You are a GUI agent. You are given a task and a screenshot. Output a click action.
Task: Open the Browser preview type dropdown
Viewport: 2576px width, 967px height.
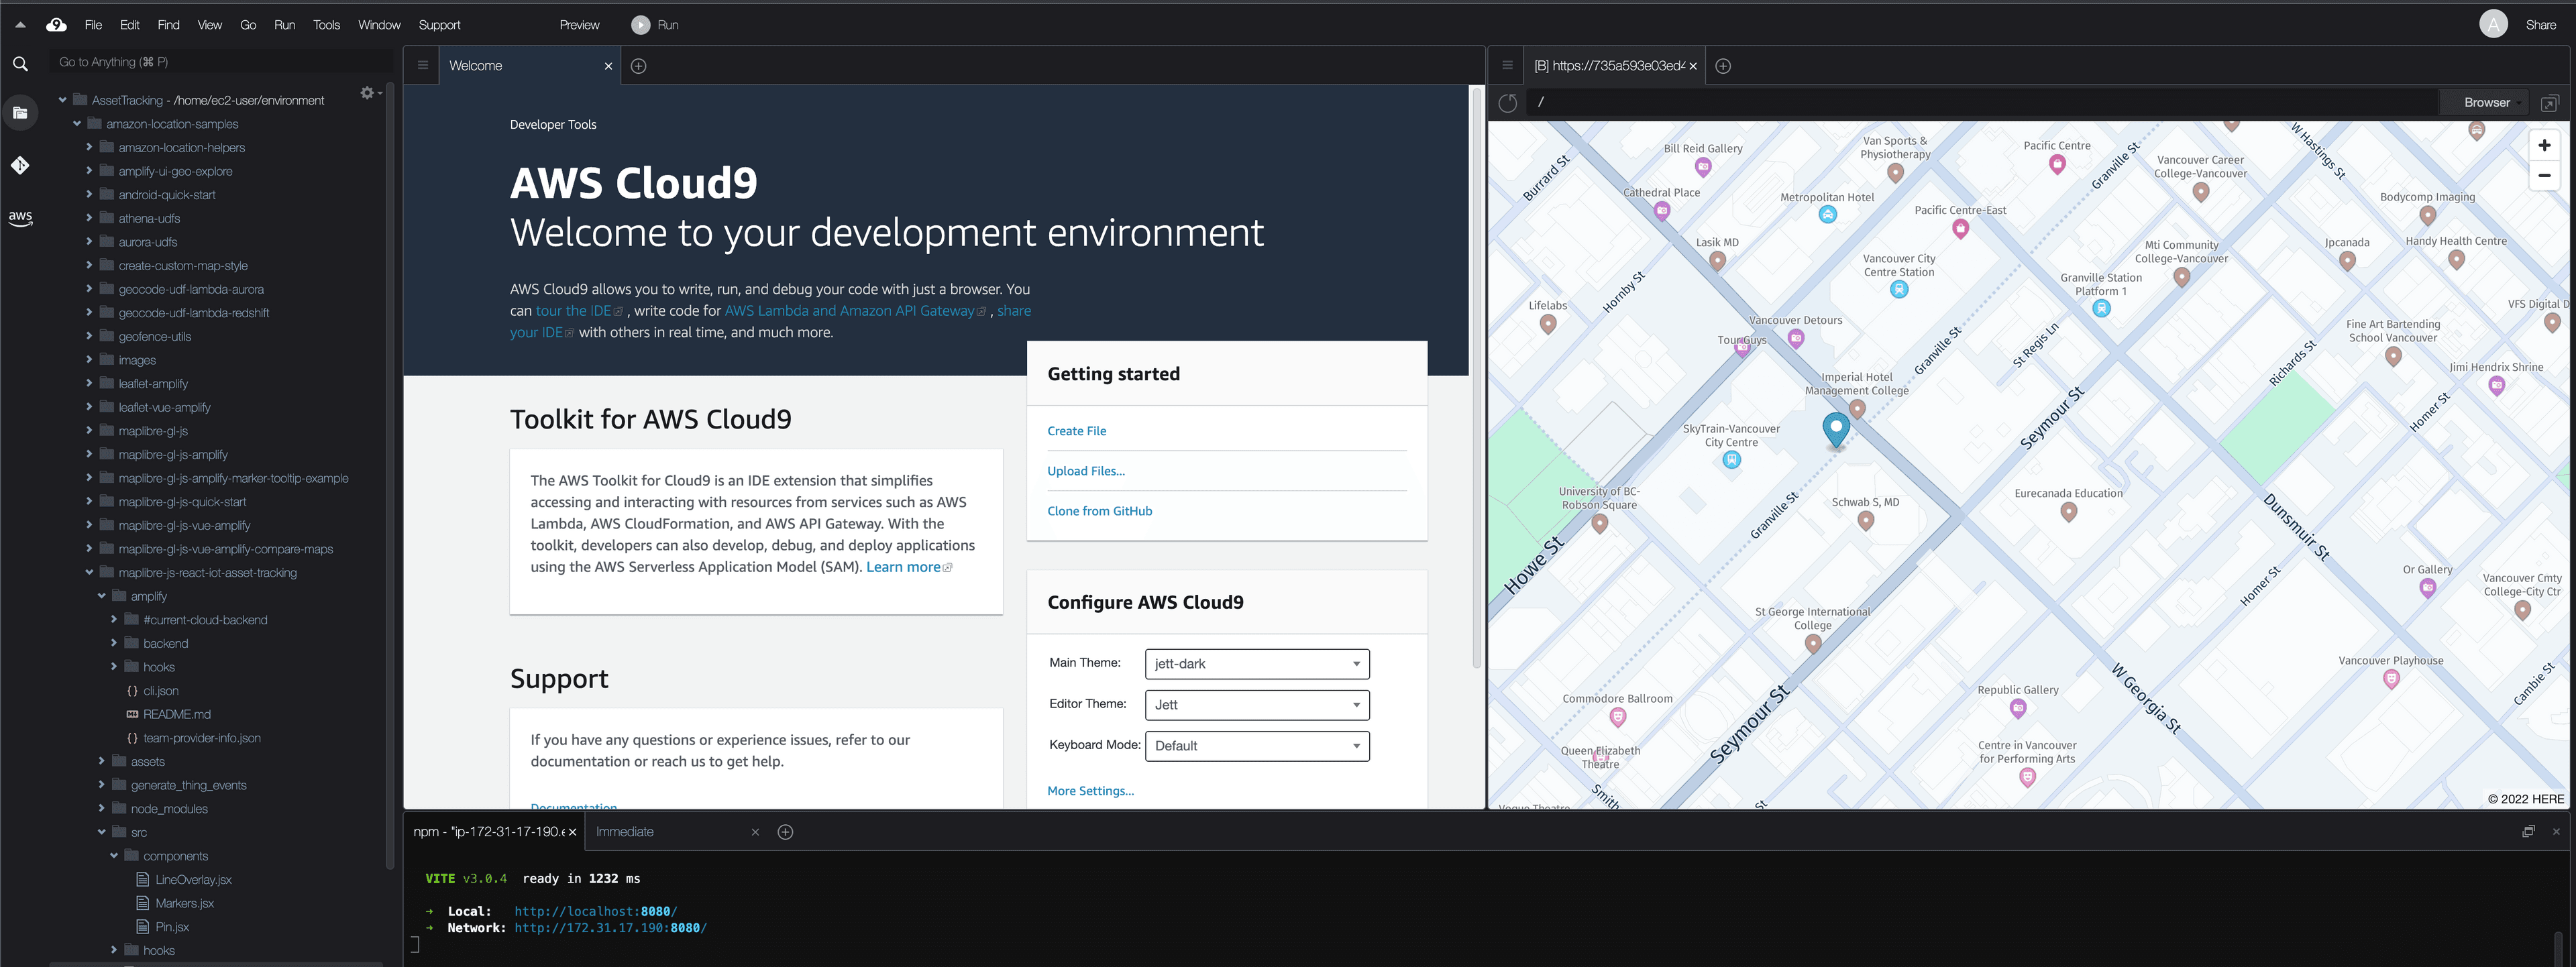[2488, 103]
